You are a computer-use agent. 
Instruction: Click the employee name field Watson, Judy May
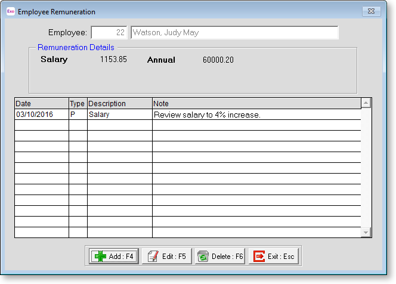coord(234,32)
